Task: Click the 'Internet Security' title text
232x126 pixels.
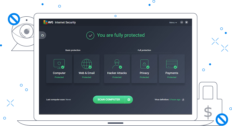Action: 65,23
